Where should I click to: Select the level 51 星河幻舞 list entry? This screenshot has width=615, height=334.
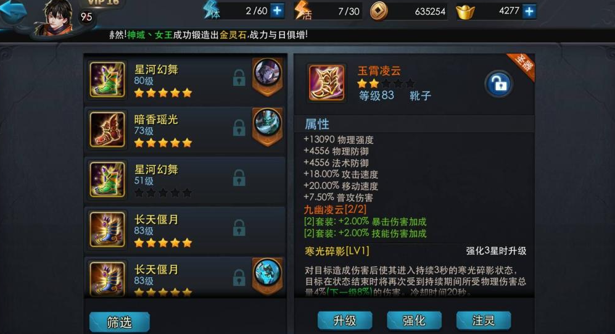point(185,180)
